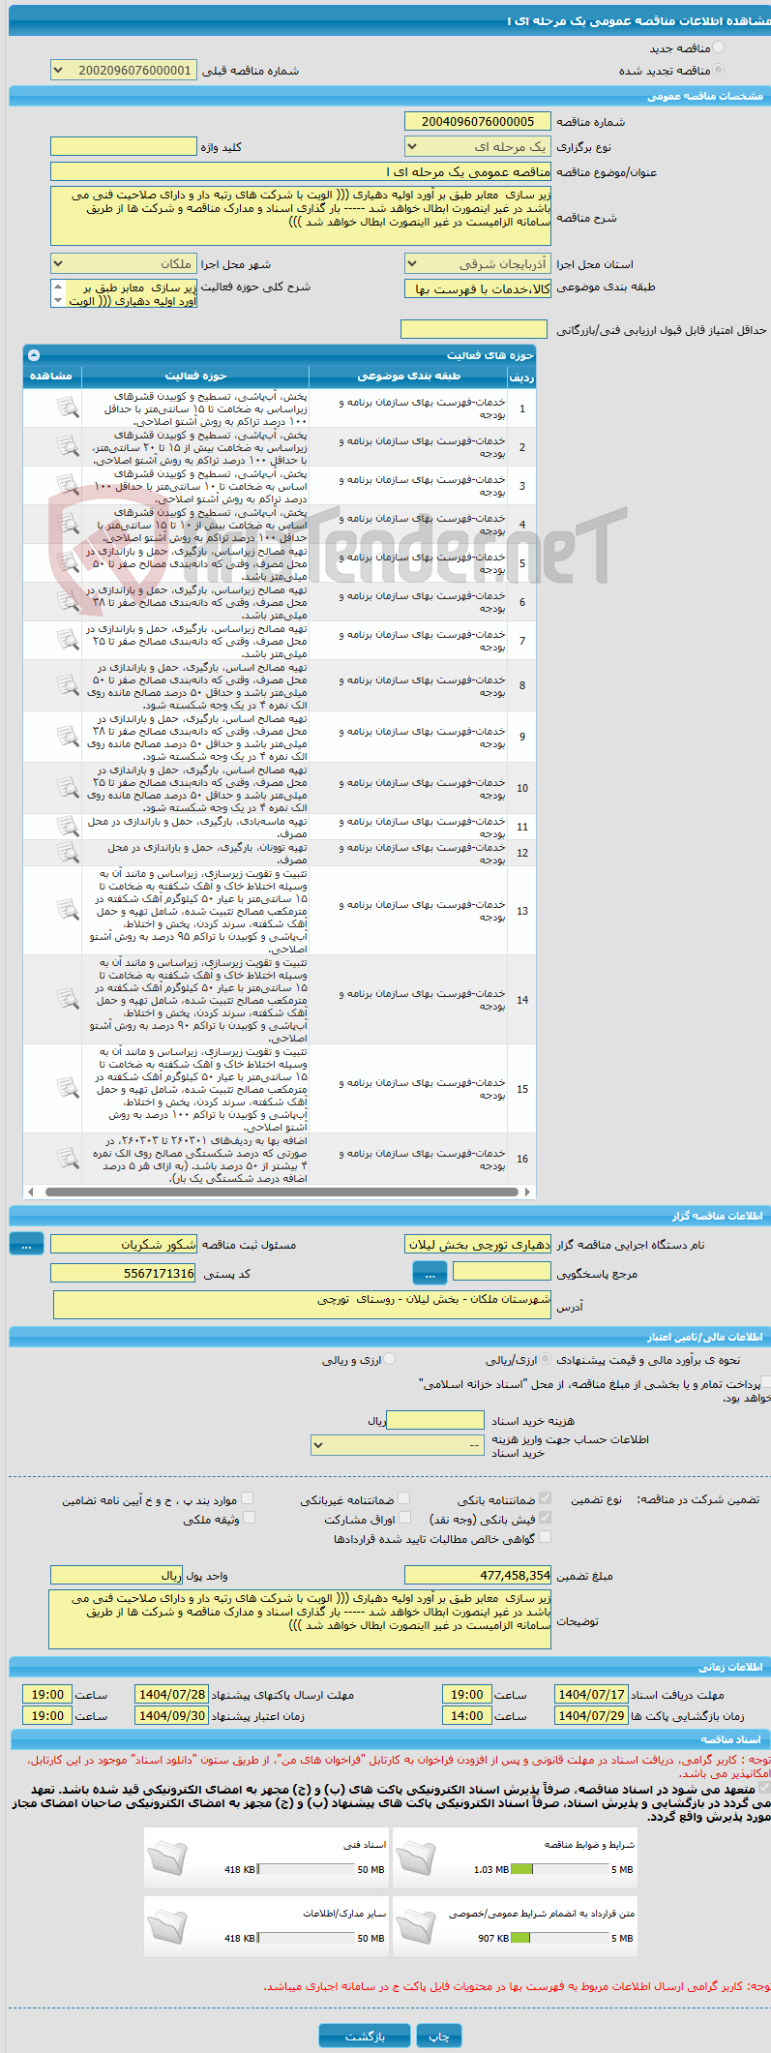The height and width of the screenshot is (2053, 771).
Task: Click the شرایط و ضوابط مناقصه size progress bar
Action: tap(559, 1869)
